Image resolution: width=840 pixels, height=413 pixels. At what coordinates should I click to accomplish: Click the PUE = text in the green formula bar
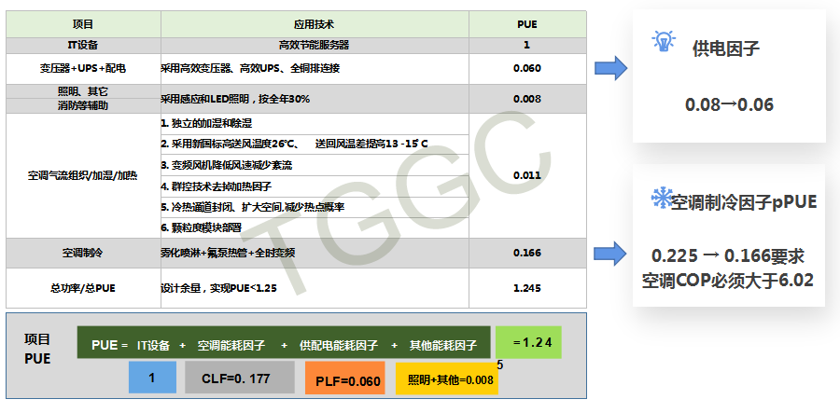[110, 345]
